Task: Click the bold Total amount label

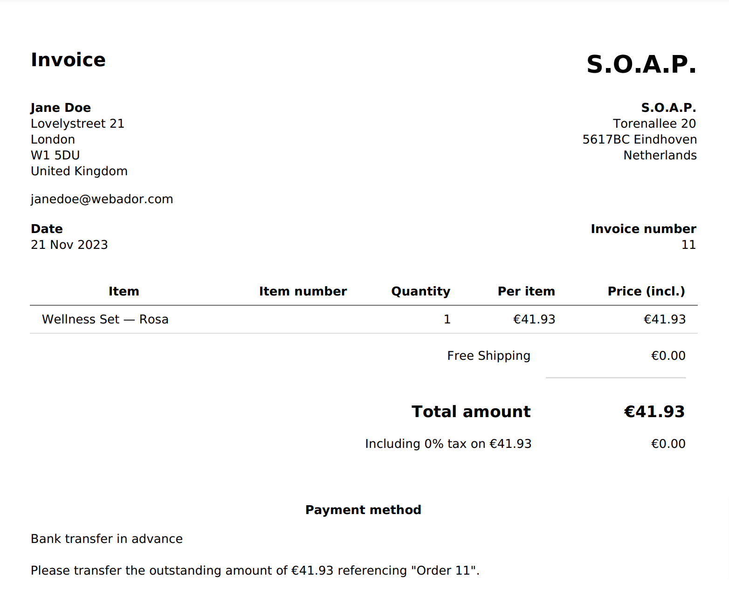Action: pos(471,412)
